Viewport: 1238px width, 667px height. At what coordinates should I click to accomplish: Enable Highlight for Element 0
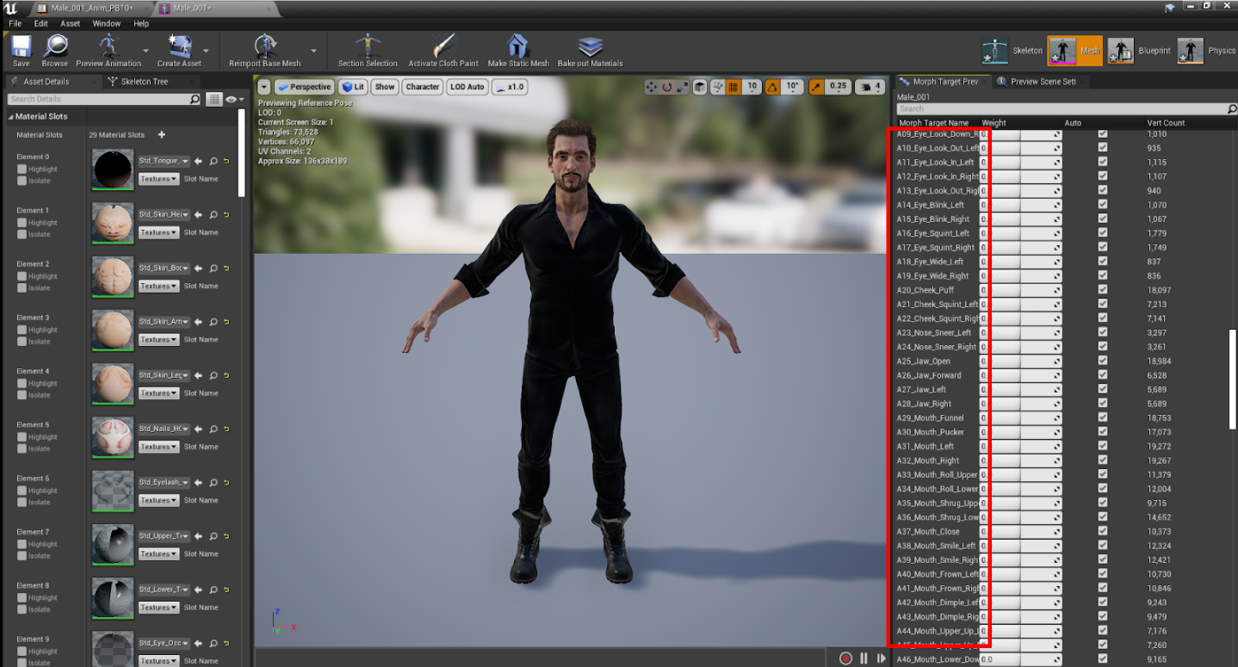click(22, 170)
